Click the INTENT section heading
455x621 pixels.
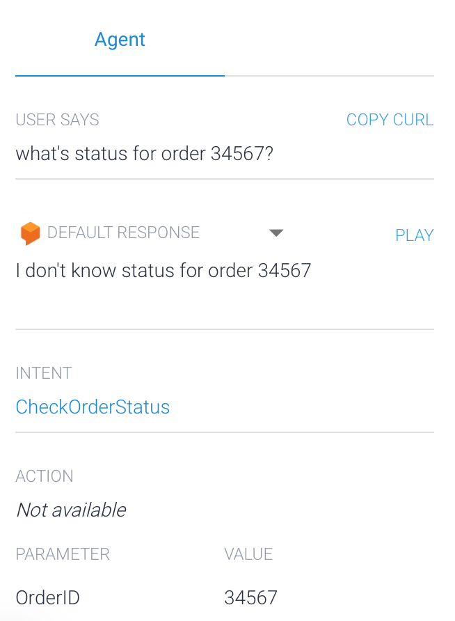click(x=44, y=373)
